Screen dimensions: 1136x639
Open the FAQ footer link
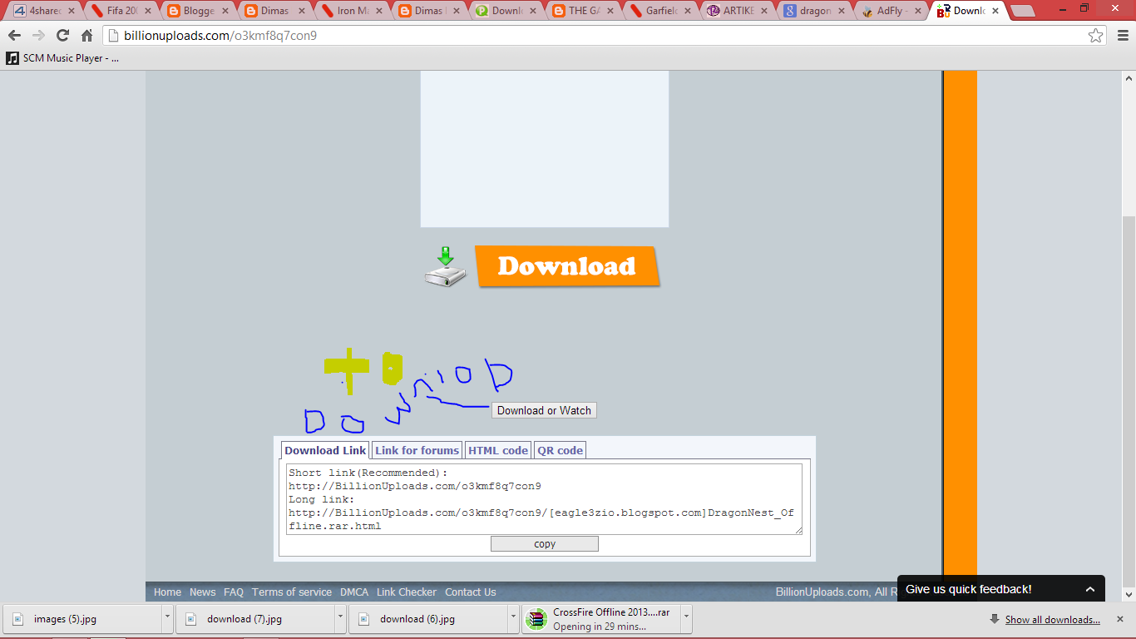[x=234, y=592]
